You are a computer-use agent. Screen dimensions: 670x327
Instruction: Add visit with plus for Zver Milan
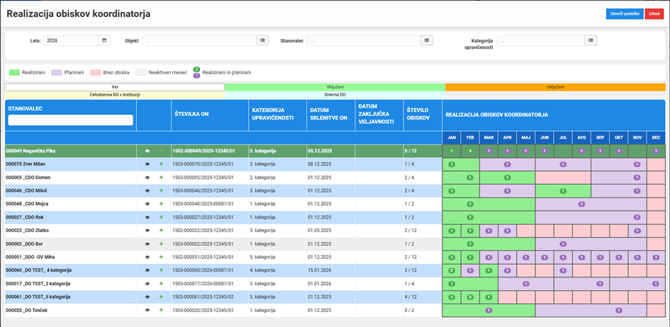161,164
